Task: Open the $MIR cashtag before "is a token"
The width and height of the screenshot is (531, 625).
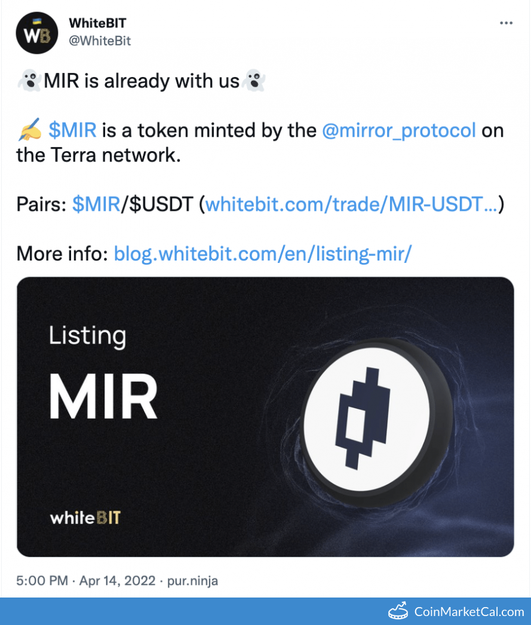Action: click(72, 130)
